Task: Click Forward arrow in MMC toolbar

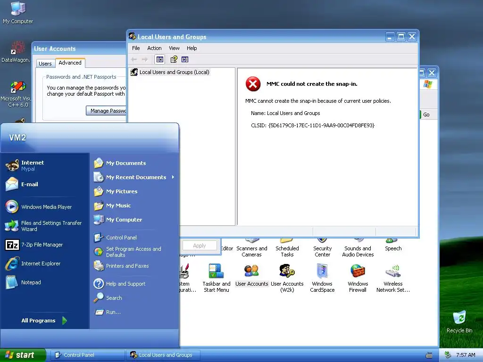Action: point(144,59)
